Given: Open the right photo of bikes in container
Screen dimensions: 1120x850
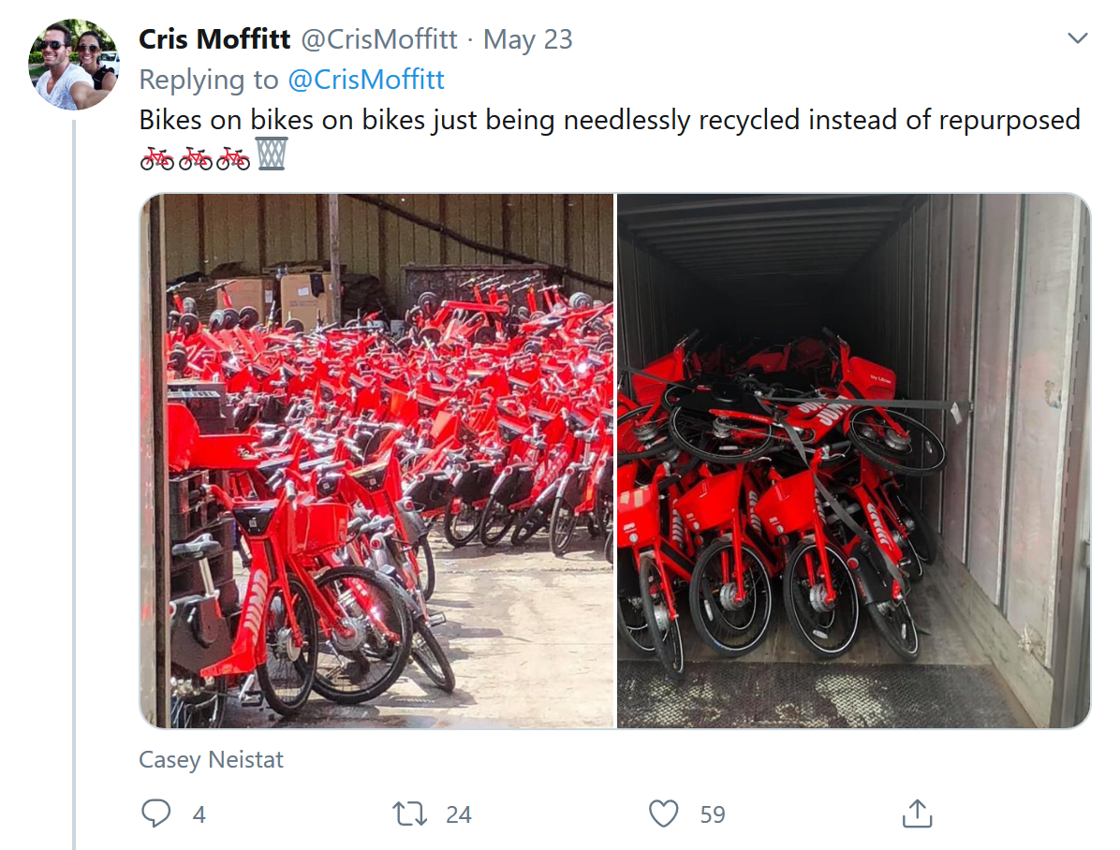Looking at the screenshot, I should [x=853, y=461].
